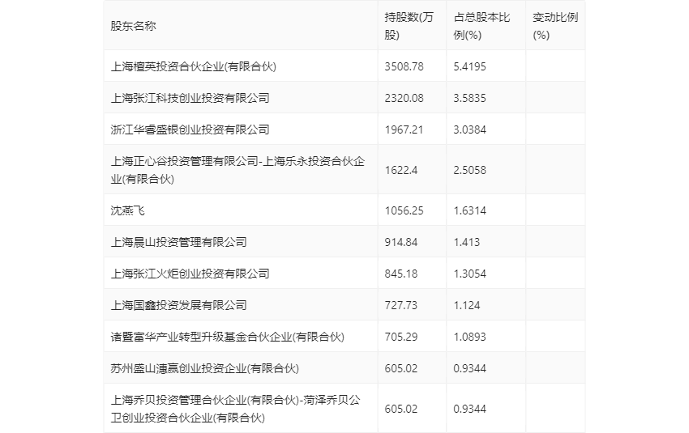Viewport: 689px width, 433px height.
Task: Click percentage value 1.6314
Action: coord(469,210)
